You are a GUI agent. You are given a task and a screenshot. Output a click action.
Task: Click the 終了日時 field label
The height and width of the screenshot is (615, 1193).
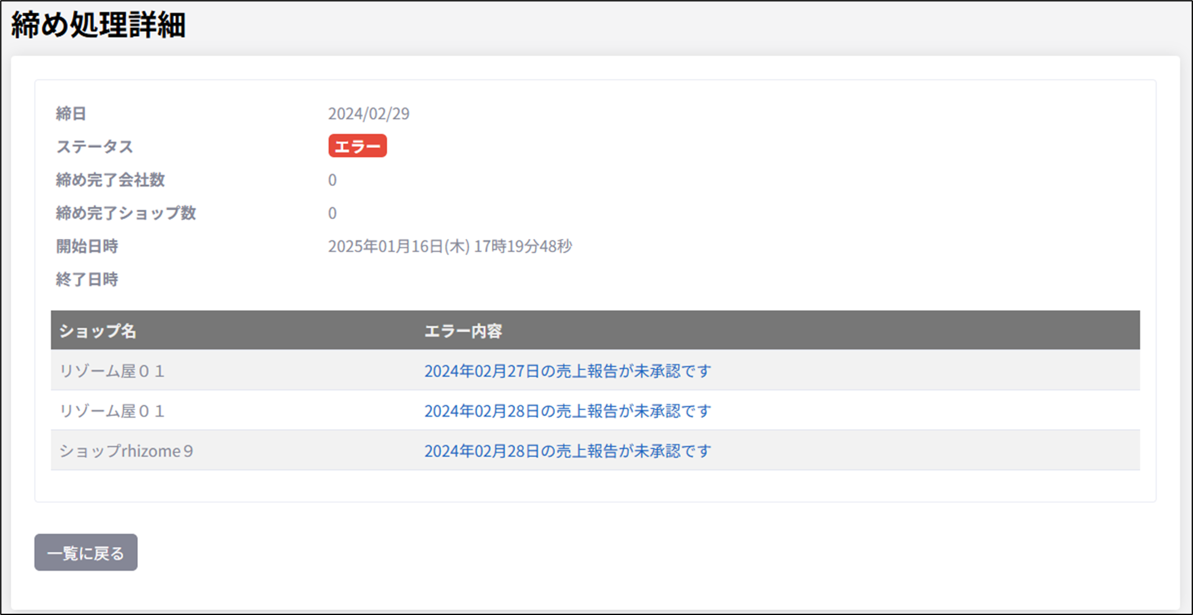[x=87, y=279]
